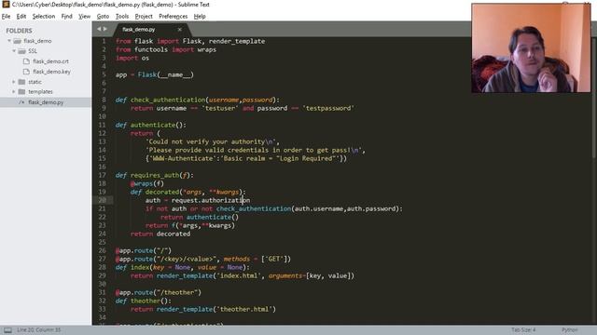Click the FOLDERS sidebar heading

point(19,31)
